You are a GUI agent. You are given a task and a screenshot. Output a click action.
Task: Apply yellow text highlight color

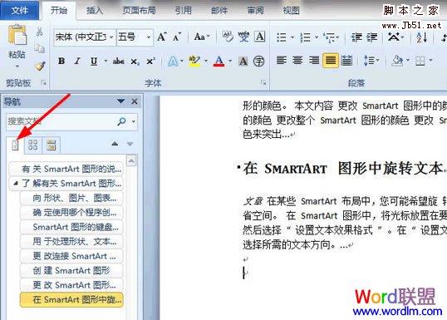point(194,61)
